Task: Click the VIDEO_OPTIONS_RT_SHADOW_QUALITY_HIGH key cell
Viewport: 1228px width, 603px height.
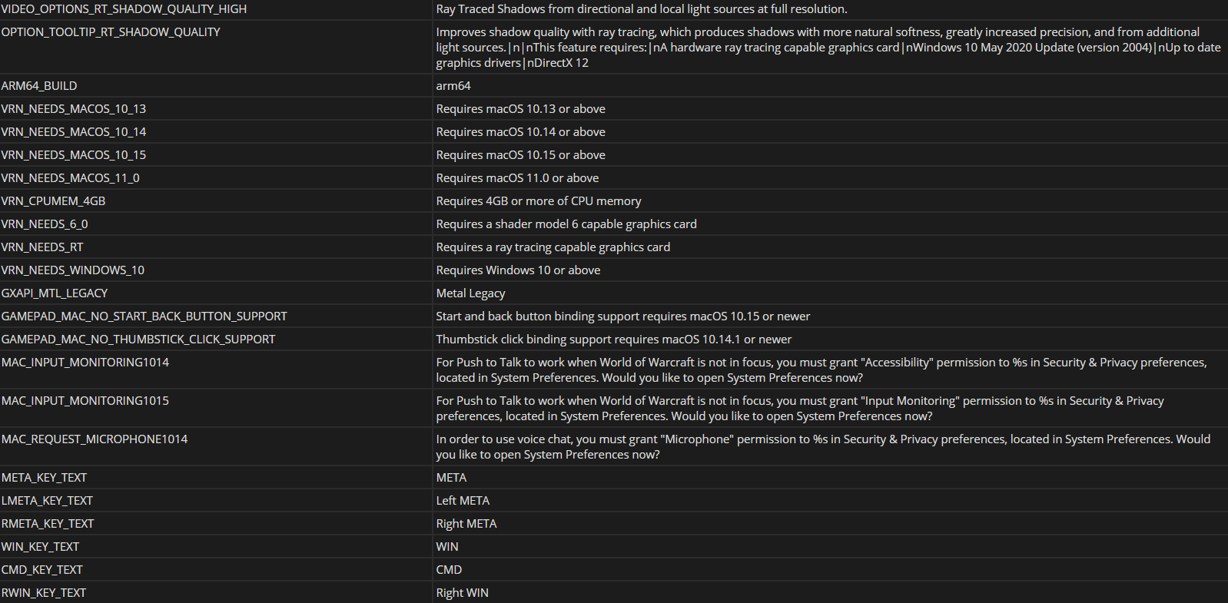Action: [124, 9]
